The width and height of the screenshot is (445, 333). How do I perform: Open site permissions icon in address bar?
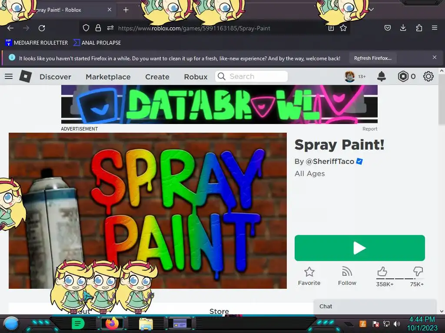[110, 28]
